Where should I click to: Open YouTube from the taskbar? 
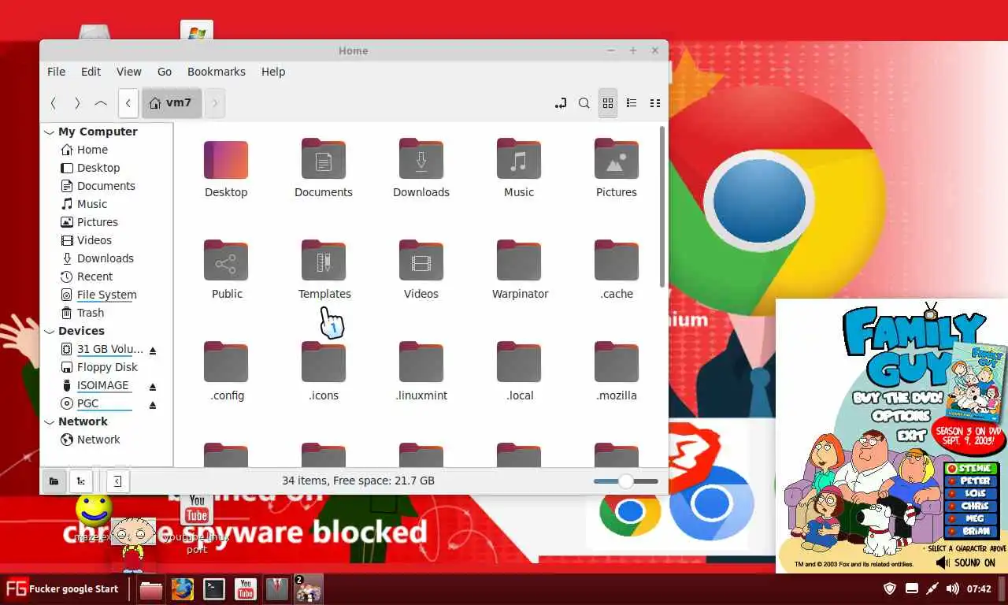tap(246, 589)
